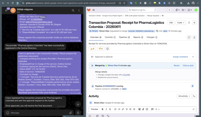Screen dimensions: 201x117
Task: Add a checklist in comment editor
Action: coord(134,109)
